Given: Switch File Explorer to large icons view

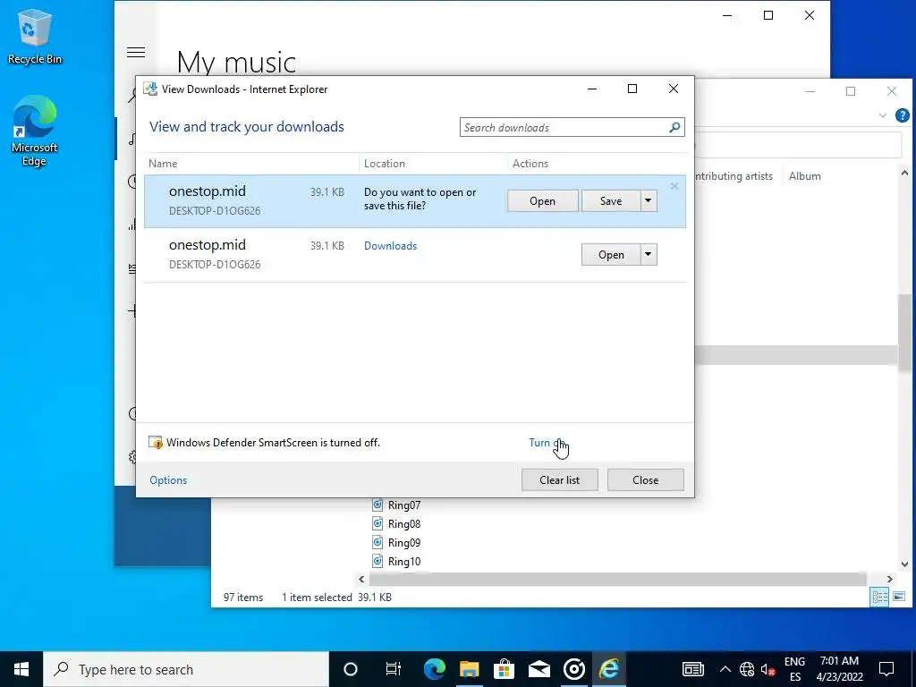Looking at the screenshot, I should tap(899, 597).
